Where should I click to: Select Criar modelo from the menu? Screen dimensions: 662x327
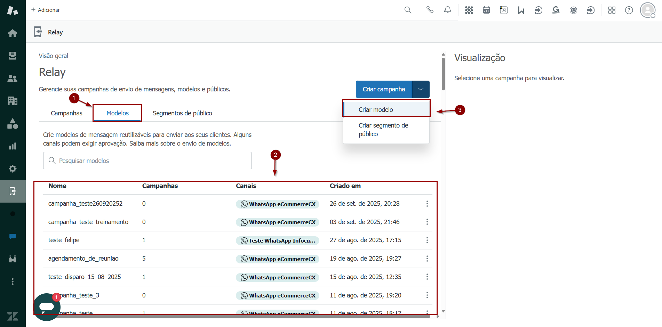point(376,110)
